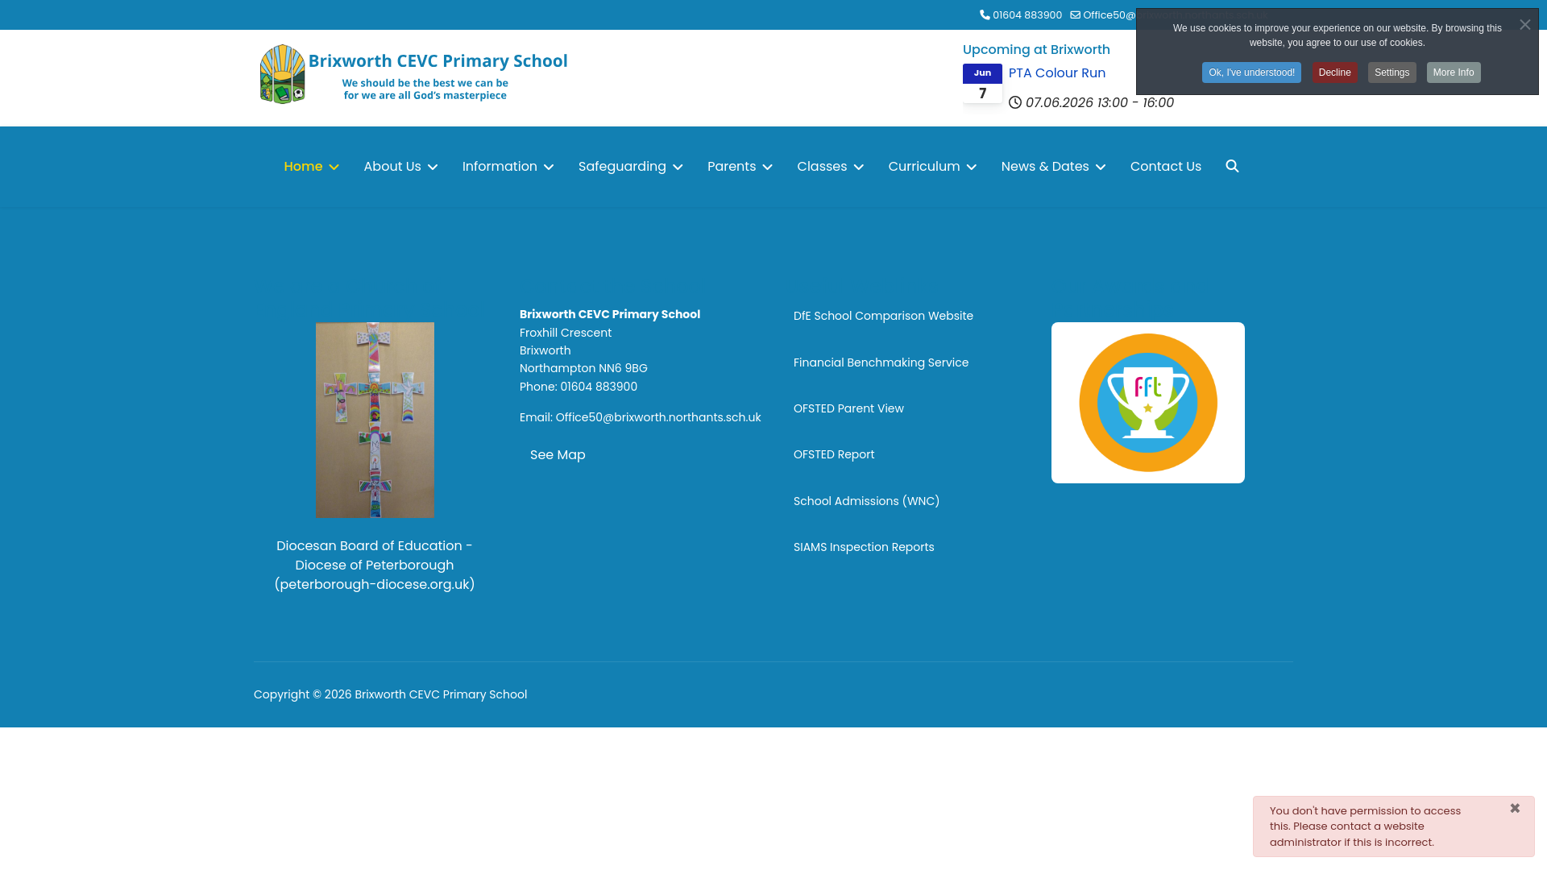Click the clock icon by event time
Image resolution: width=1547 pixels, height=870 pixels.
point(1015,102)
